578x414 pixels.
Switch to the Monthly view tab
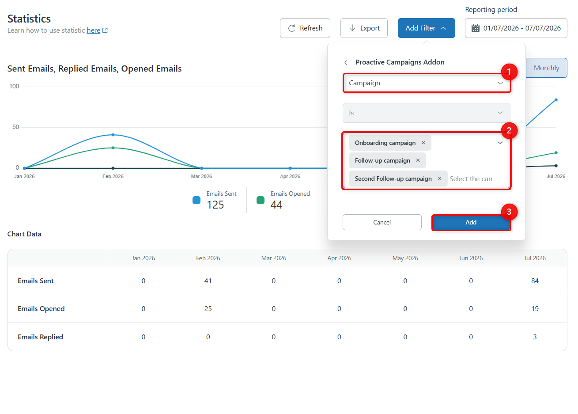coord(546,68)
